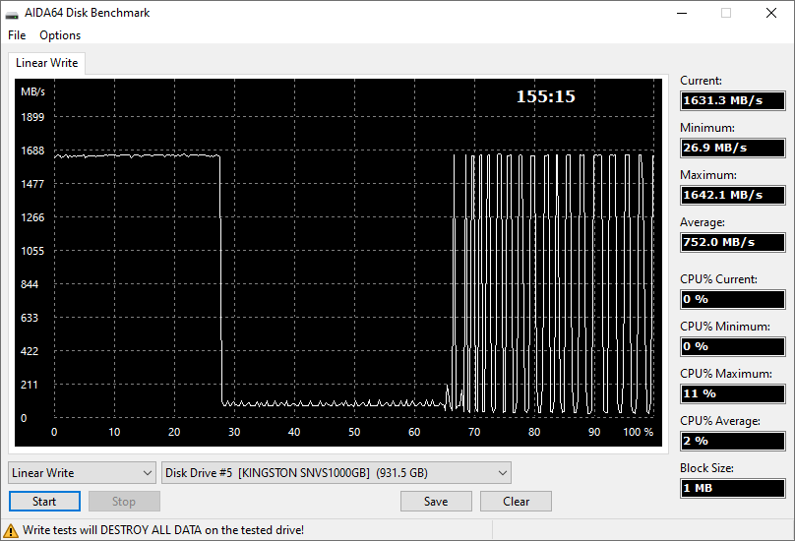Click the 1899 y-axis label
Image resolution: width=795 pixels, height=541 pixels.
tap(32, 117)
